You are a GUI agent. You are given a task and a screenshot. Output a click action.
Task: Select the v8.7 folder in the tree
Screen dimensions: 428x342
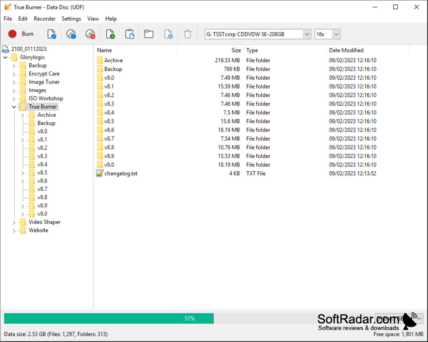[x=42, y=189]
